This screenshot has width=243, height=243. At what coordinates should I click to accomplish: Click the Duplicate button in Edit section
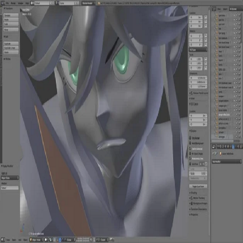11,44
